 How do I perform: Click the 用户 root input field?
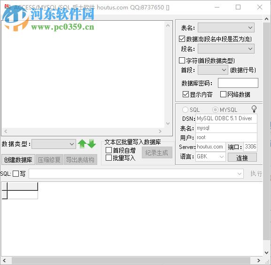point(226,138)
